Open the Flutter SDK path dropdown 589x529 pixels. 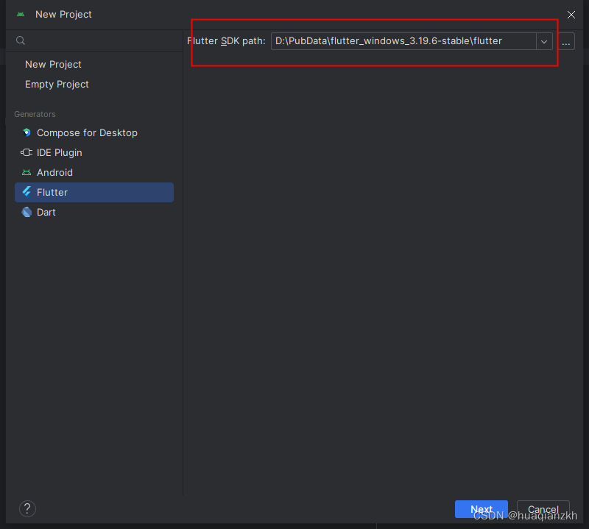tap(544, 41)
